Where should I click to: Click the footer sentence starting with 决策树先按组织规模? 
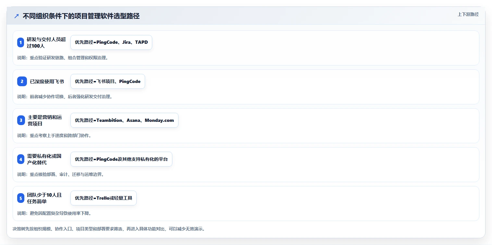[108, 229]
